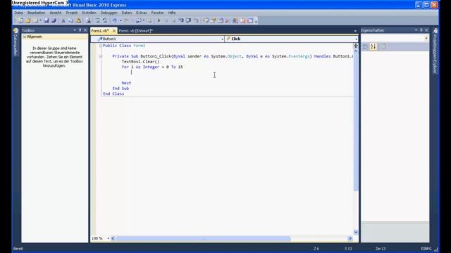This screenshot has width=451, height=253.
Task: Click the Open File folder icon
Action: click(28, 20)
